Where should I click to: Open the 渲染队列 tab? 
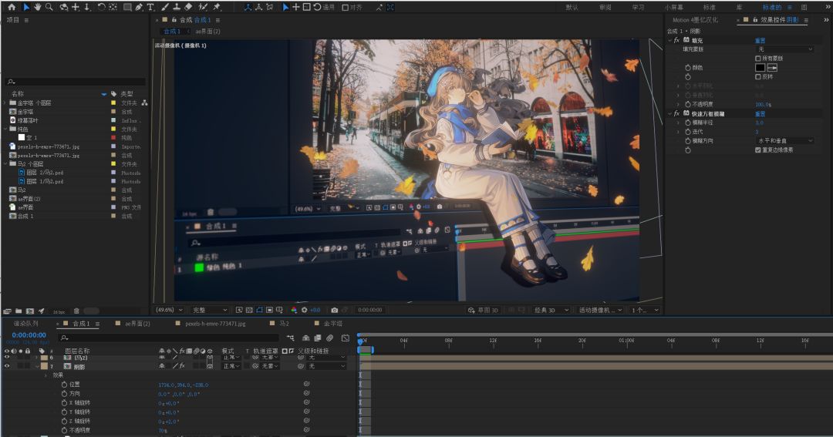click(x=25, y=324)
